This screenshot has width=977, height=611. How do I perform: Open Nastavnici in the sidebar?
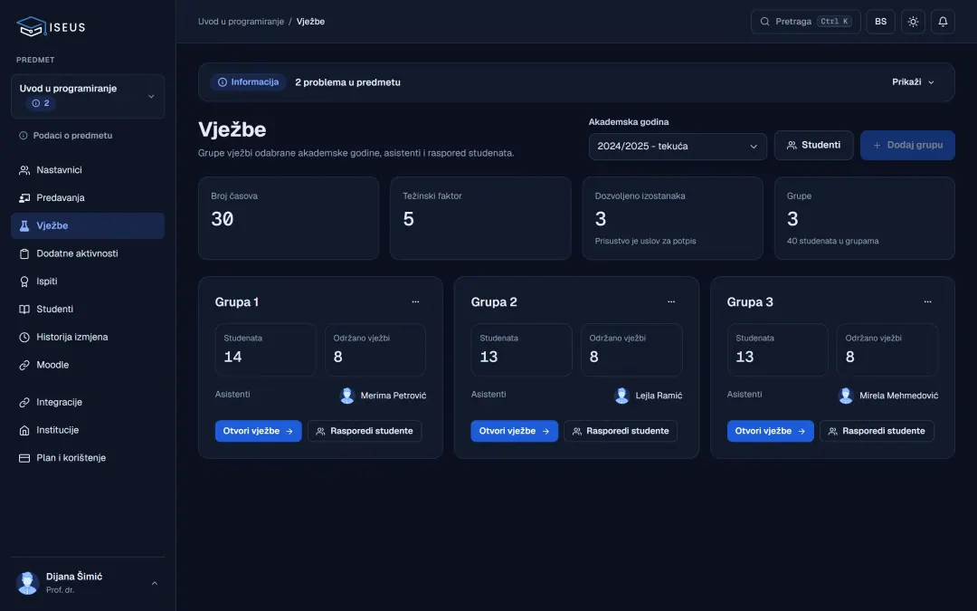click(88, 169)
